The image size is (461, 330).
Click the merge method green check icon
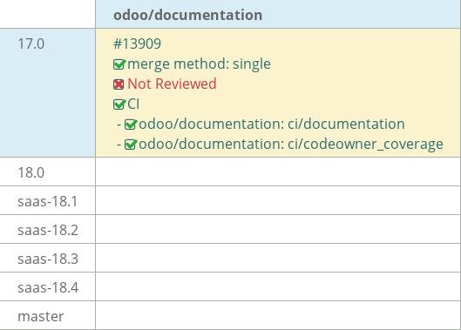click(119, 64)
